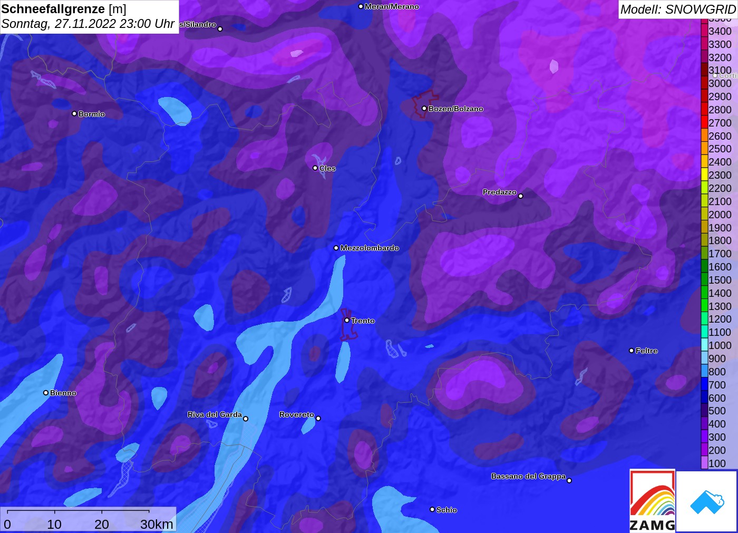Click the Bolzano red city boundary outline
This screenshot has height=533, width=738.
[424, 104]
